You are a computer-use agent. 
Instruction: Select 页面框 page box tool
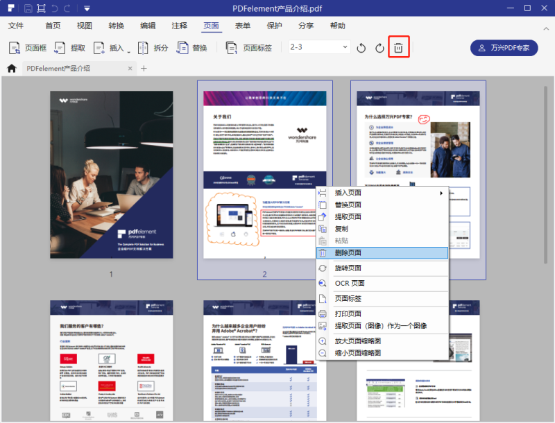tap(28, 48)
